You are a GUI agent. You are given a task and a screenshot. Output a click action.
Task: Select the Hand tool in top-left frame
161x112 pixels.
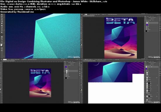(x=2, y=37)
